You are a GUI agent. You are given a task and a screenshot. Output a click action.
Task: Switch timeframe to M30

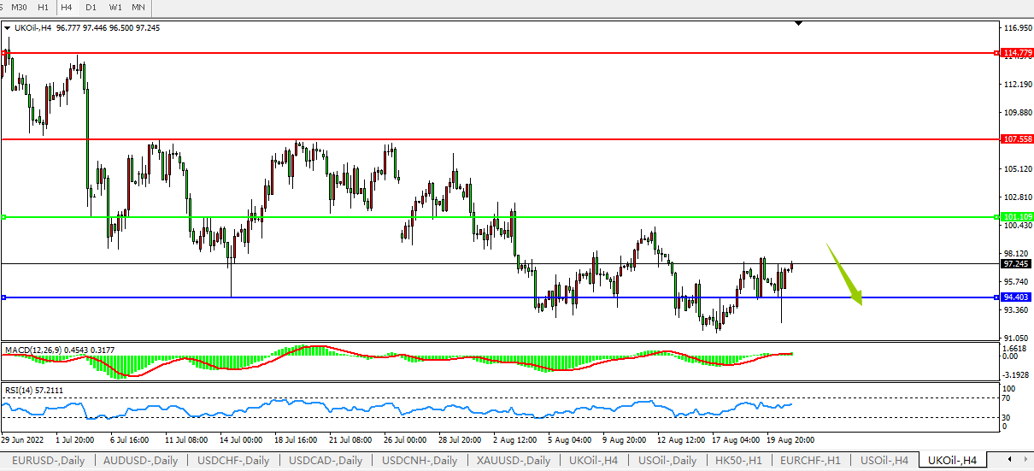click(19, 7)
